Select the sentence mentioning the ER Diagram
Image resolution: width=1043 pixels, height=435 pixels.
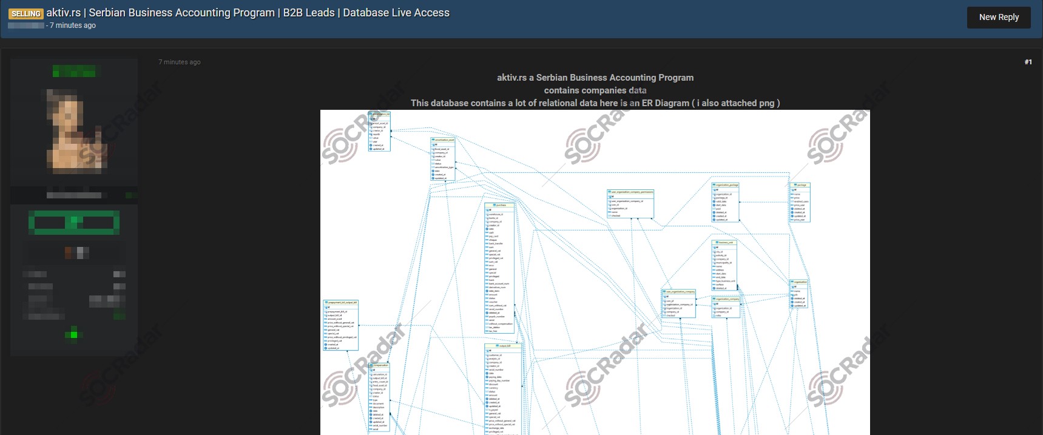(x=595, y=103)
